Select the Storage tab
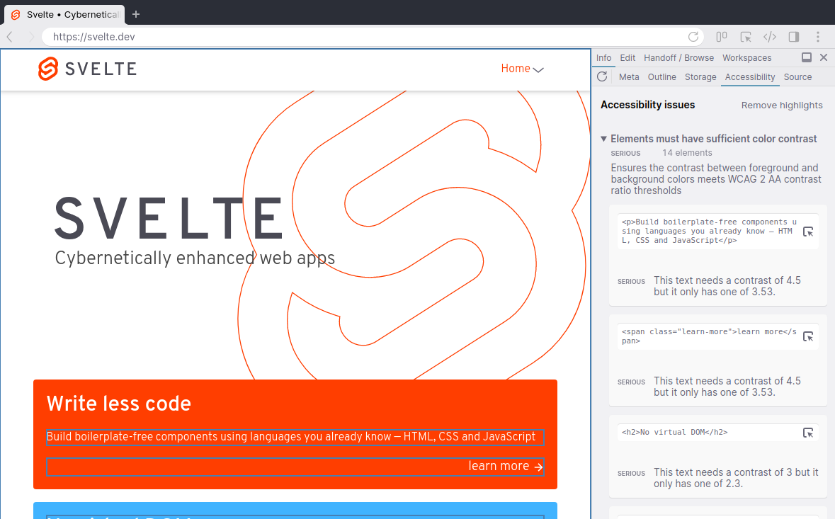The height and width of the screenshot is (519, 835). pos(700,77)
